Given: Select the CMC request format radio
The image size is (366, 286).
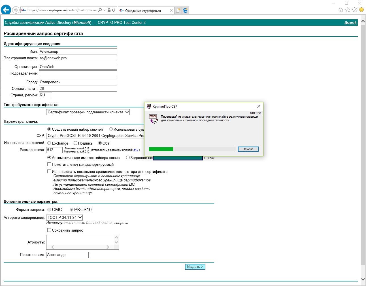Looking at the screenshot, I should 49,209.
